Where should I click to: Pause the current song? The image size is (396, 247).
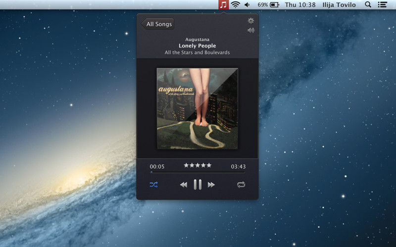(x=198, y=184)
